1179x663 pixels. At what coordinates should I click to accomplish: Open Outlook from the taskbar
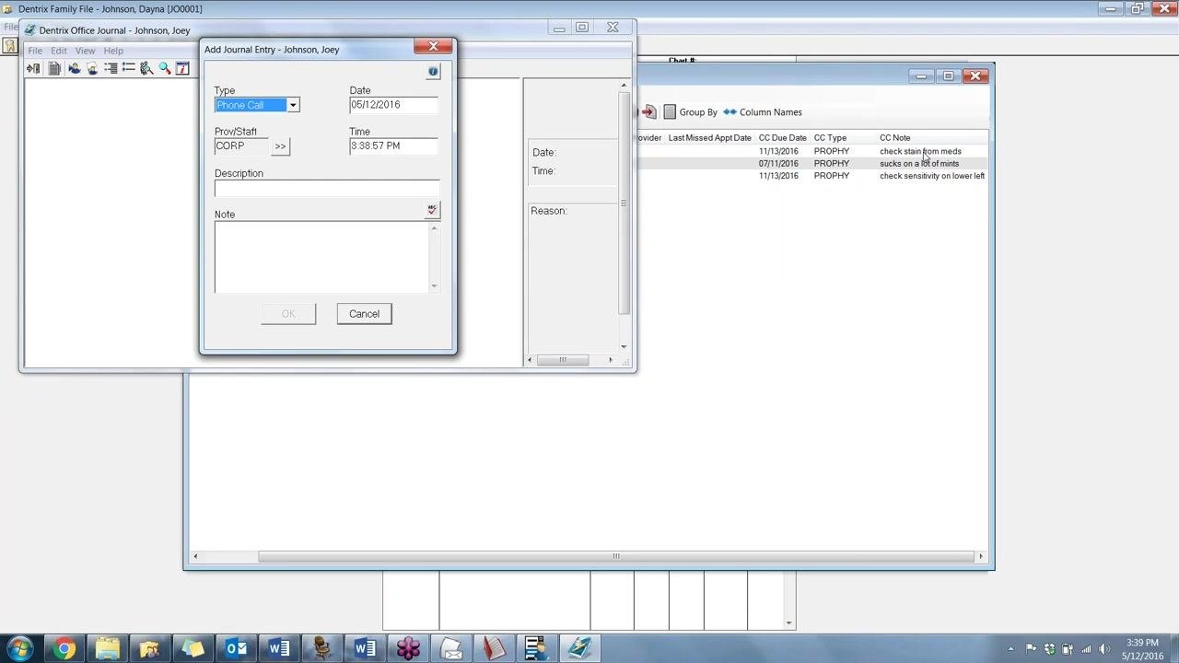pos(236,649)
